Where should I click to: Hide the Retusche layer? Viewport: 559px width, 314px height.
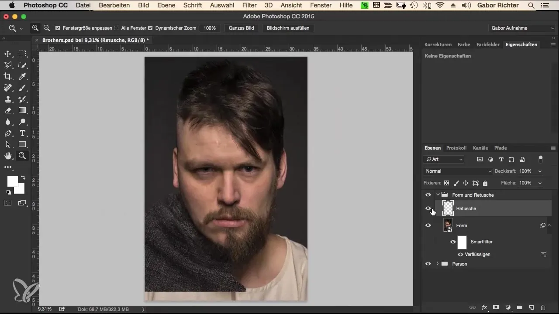(x=428, y=208)
